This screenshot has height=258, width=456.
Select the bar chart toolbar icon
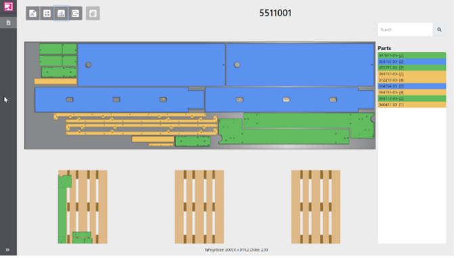click(x=61, y=14)
